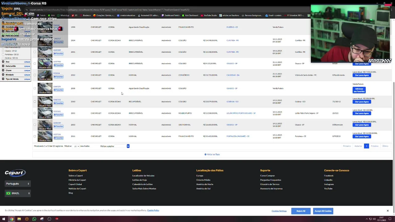The height and width of the screenshot is (222, 395).
Task: Open the G1 bookmark
Action: tap(75, 15)
